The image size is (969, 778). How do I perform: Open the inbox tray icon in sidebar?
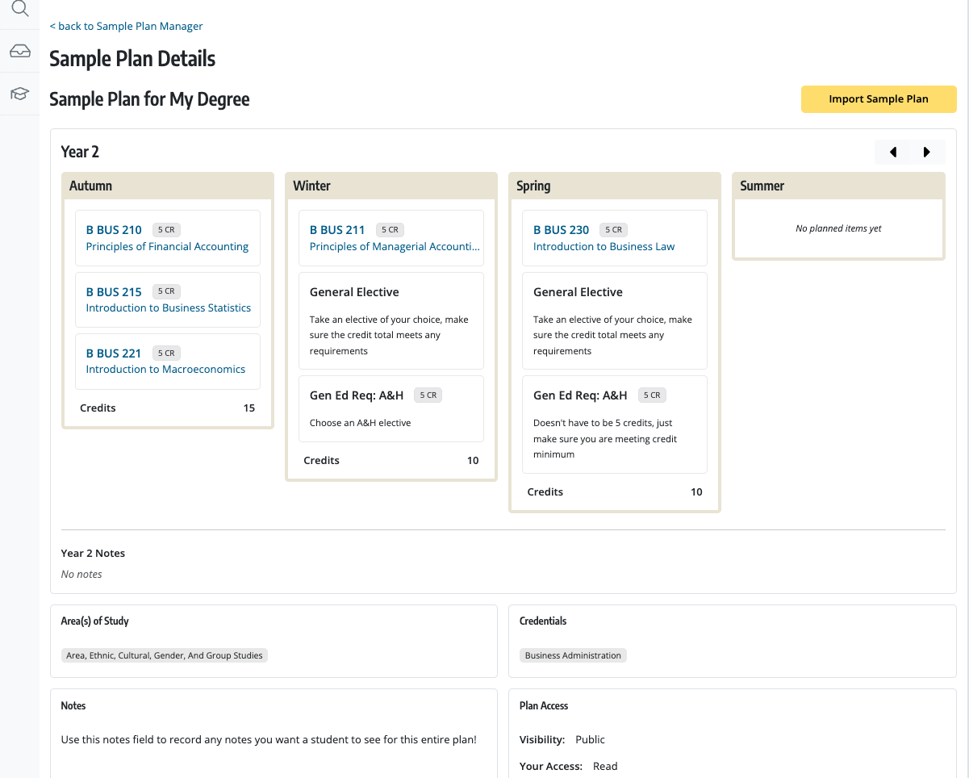point(19,52)
